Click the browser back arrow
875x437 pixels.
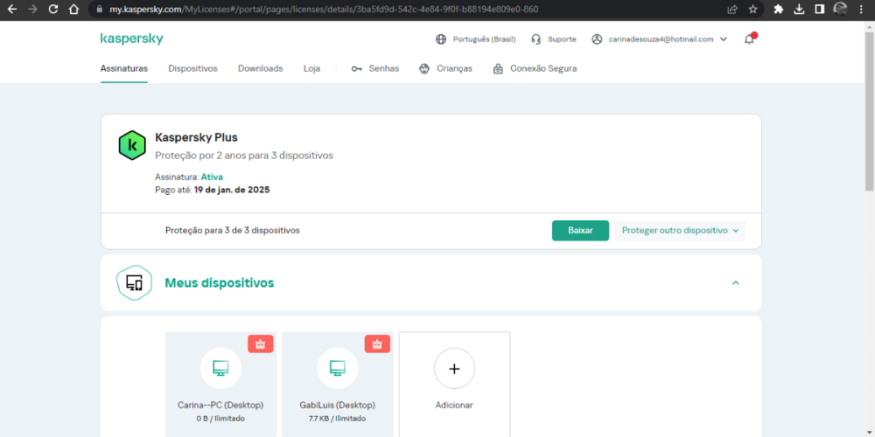pos(11,10)
